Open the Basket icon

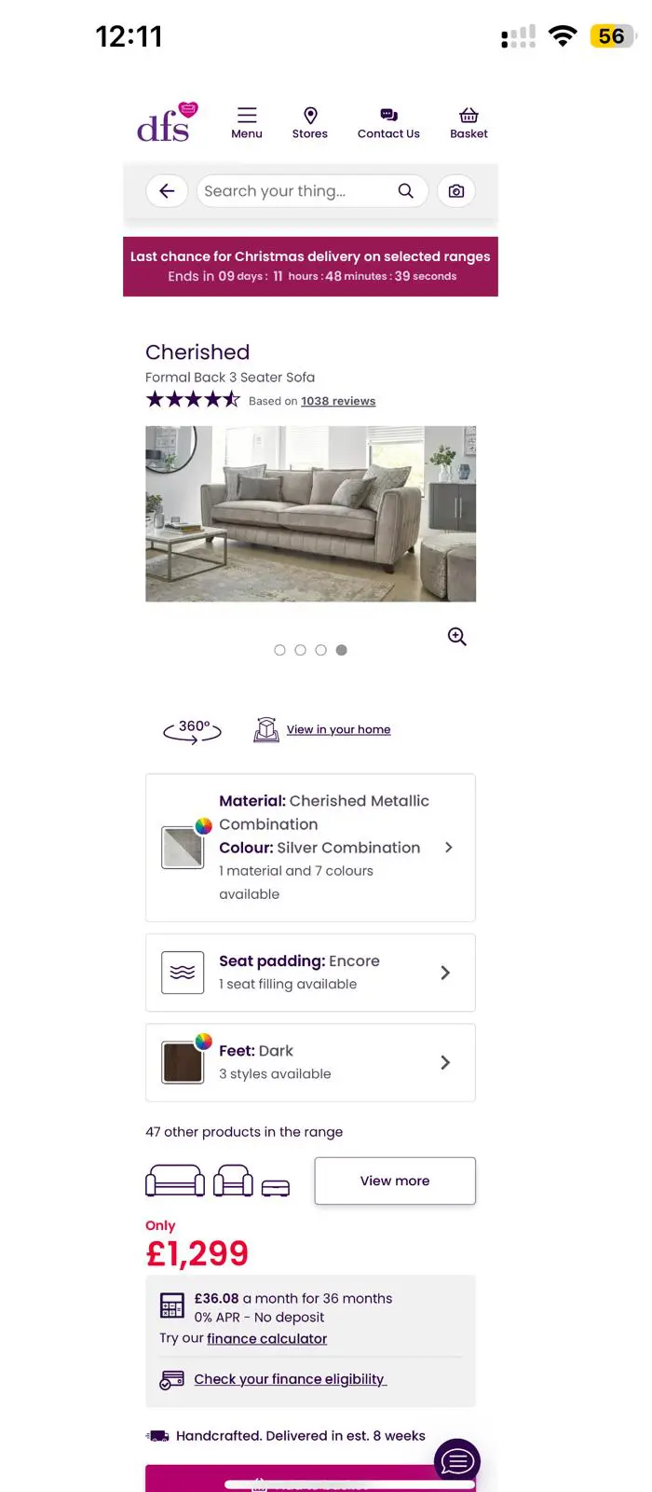pos(469,116)
